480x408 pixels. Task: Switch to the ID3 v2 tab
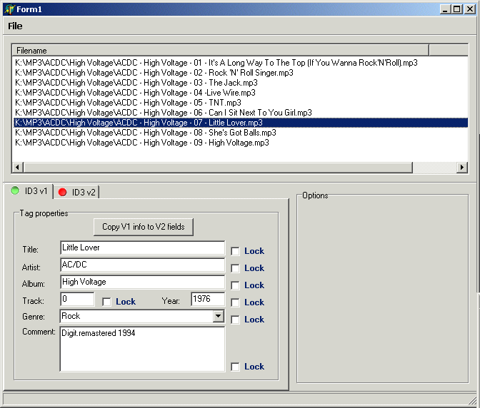pyautogui.click(x=76, y=193)
